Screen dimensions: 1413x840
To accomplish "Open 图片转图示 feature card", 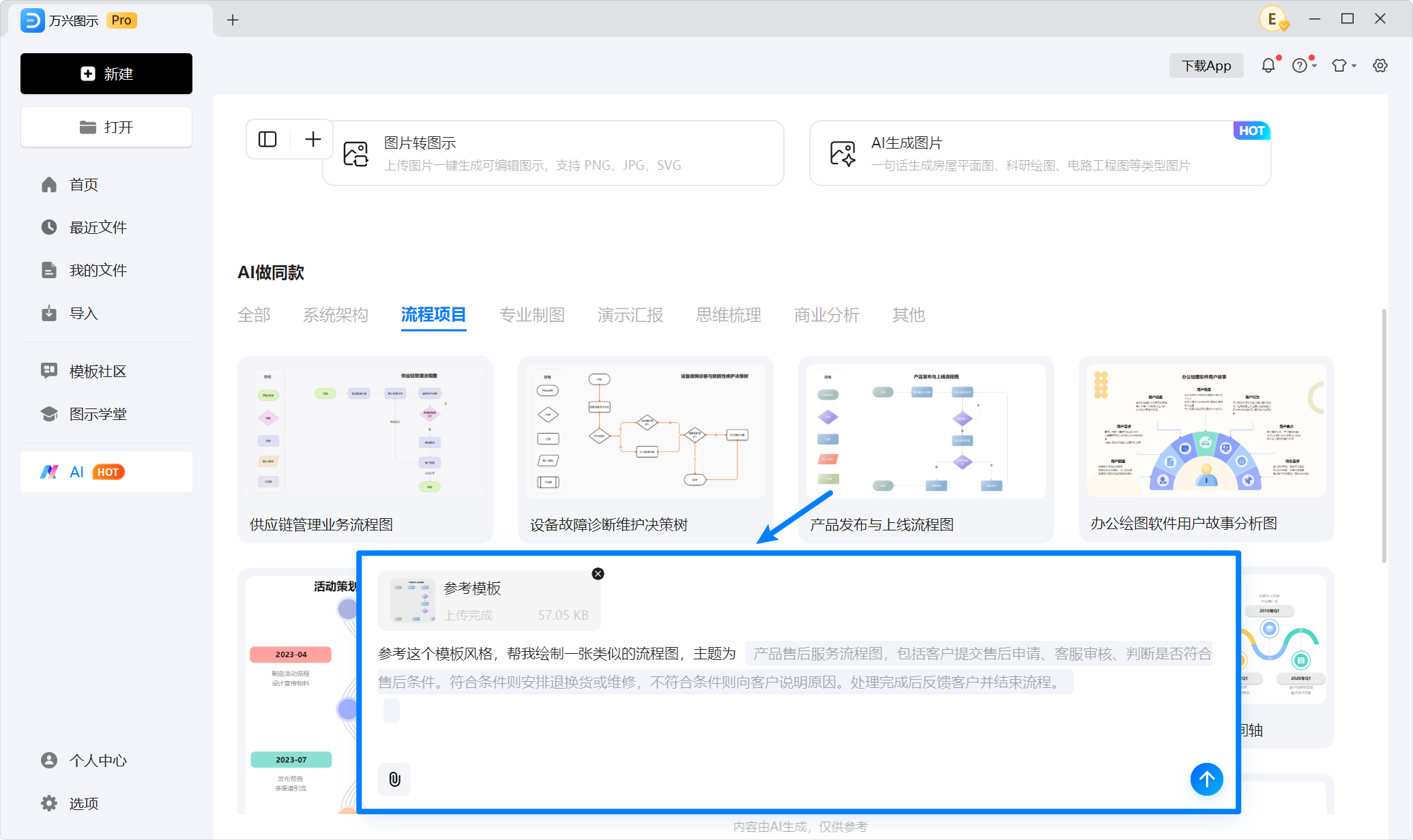I will tap(553, 153).
